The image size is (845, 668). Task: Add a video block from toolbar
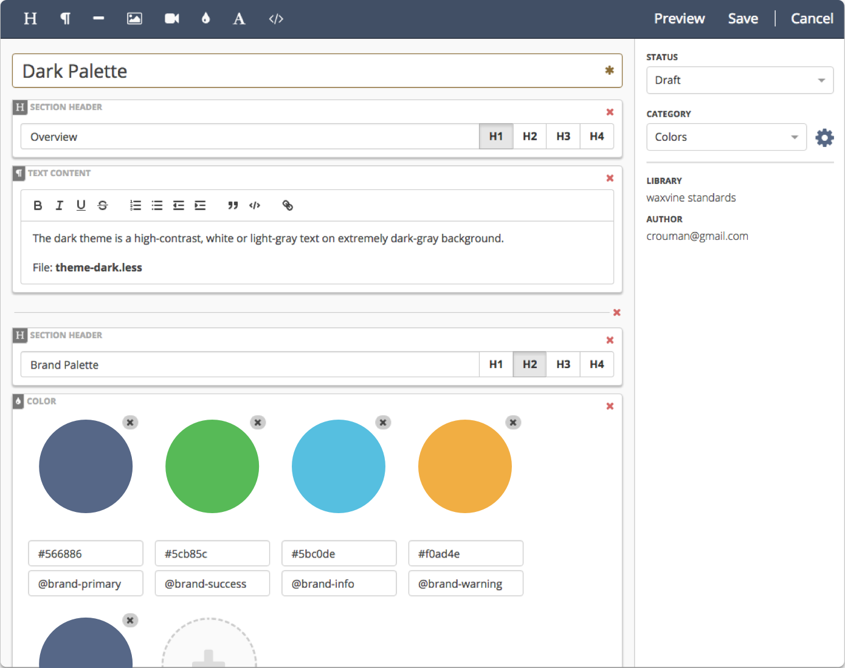(172, 19)
